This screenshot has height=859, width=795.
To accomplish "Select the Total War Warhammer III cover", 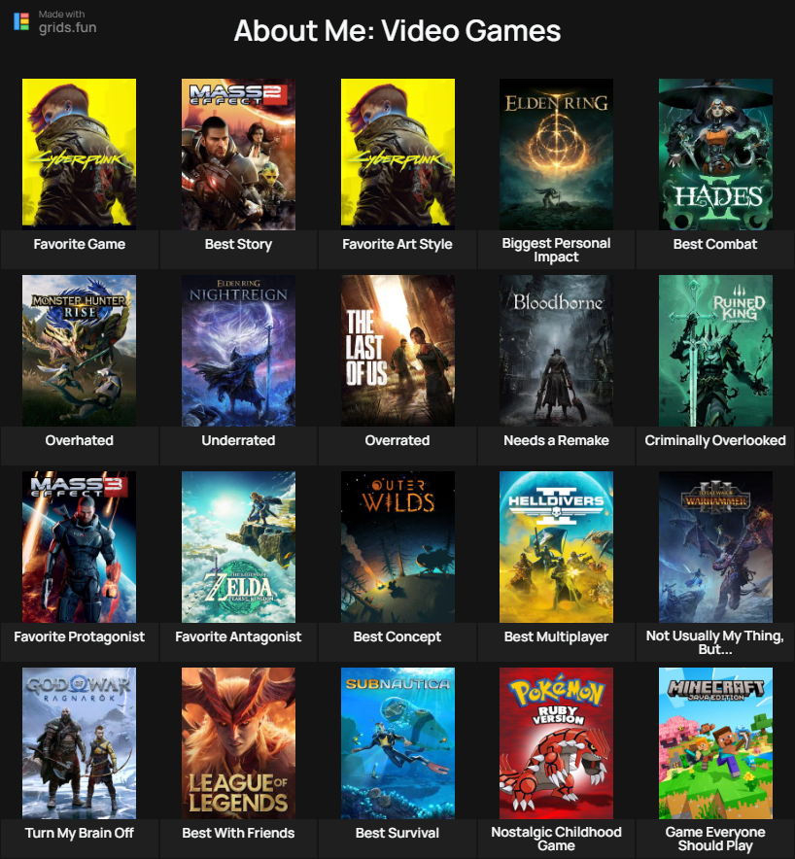I will coord(715,547).
